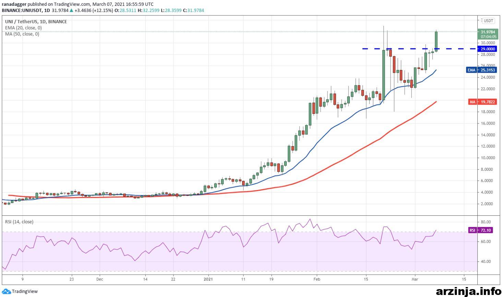
Task: Click the Feb label on the date axis
Action: point(317,279)
